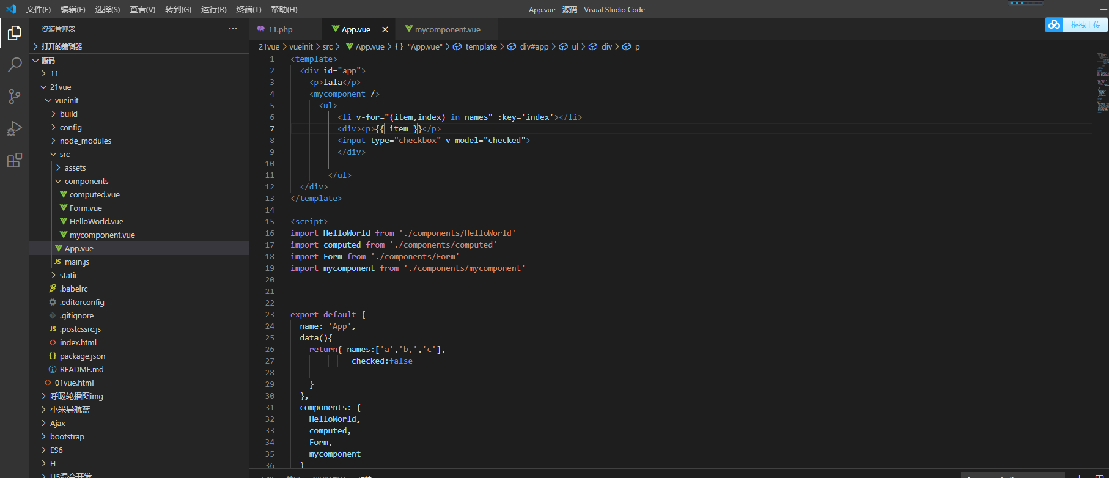Open the 终端(T) menu

[248, 9]
